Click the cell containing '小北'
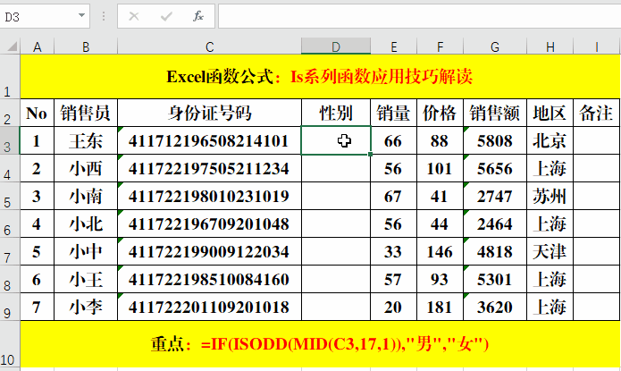This screenshot has width=621, height=371. pos(86,224)
